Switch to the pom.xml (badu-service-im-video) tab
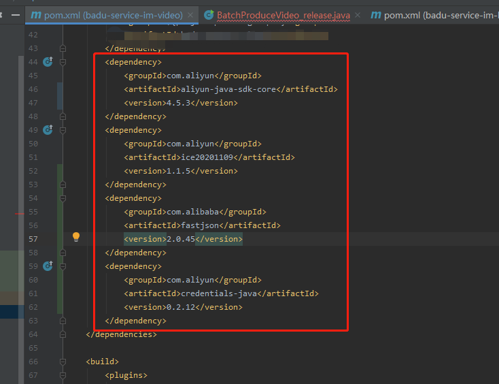The width and height of the screenshot is (499, 384). pos(113,15)
